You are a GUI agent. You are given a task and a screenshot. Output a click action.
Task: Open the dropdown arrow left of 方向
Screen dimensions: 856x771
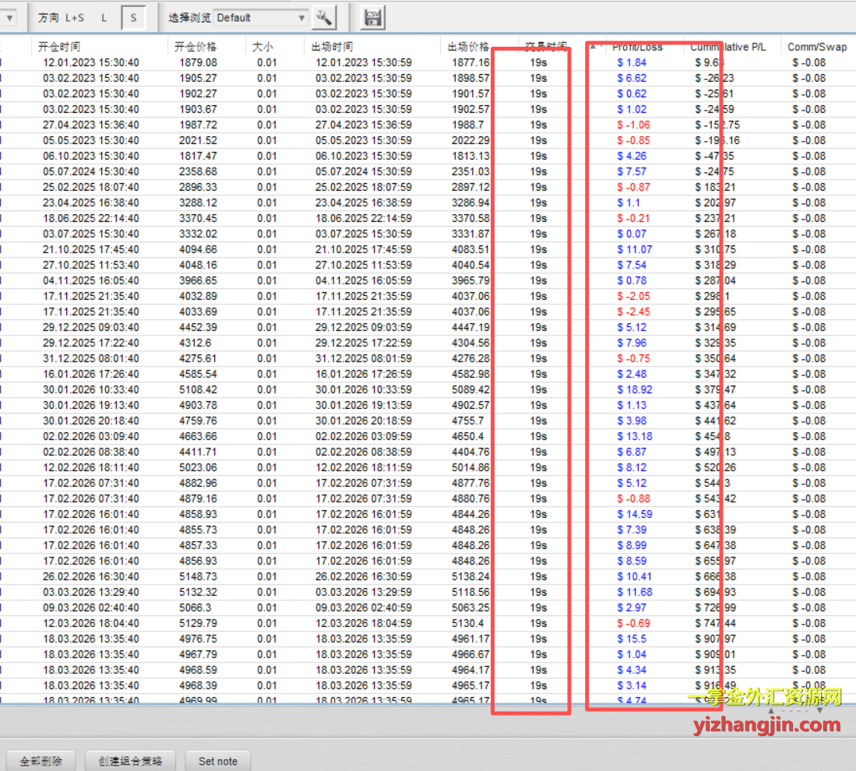[x=9, y=17]
